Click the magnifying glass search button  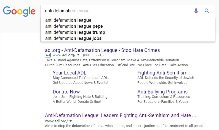[x=207, y=11]
